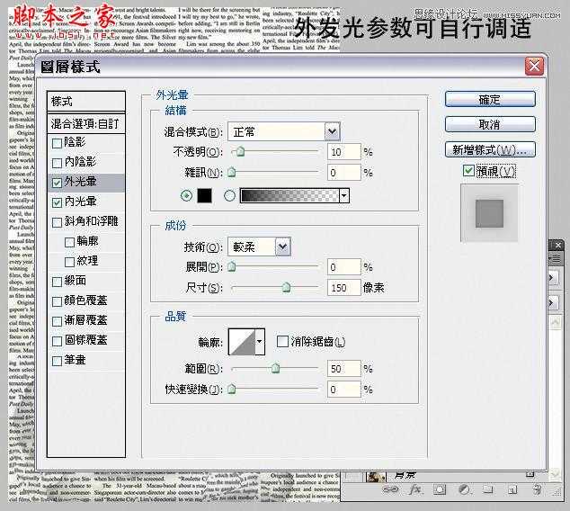Click the 確定 button
This screenshot has height=511, width=570.
coord(490,99)
